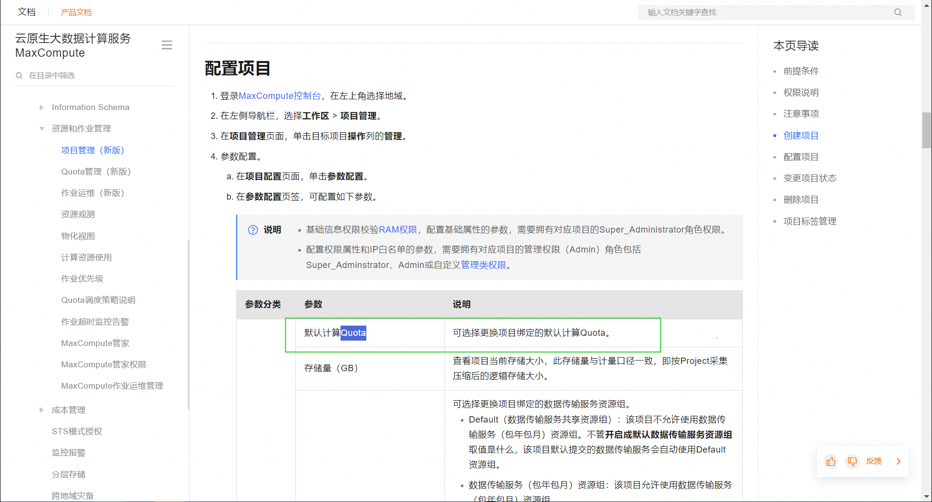Open the 文档 top navigation item
The width and height of the screenshot is (932, 502).
point(27,12)
